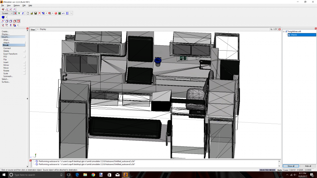Screen dimensions: 317x178
Task: Select the Attach tool
Action: pyautogui.click(x=6, y=43)
